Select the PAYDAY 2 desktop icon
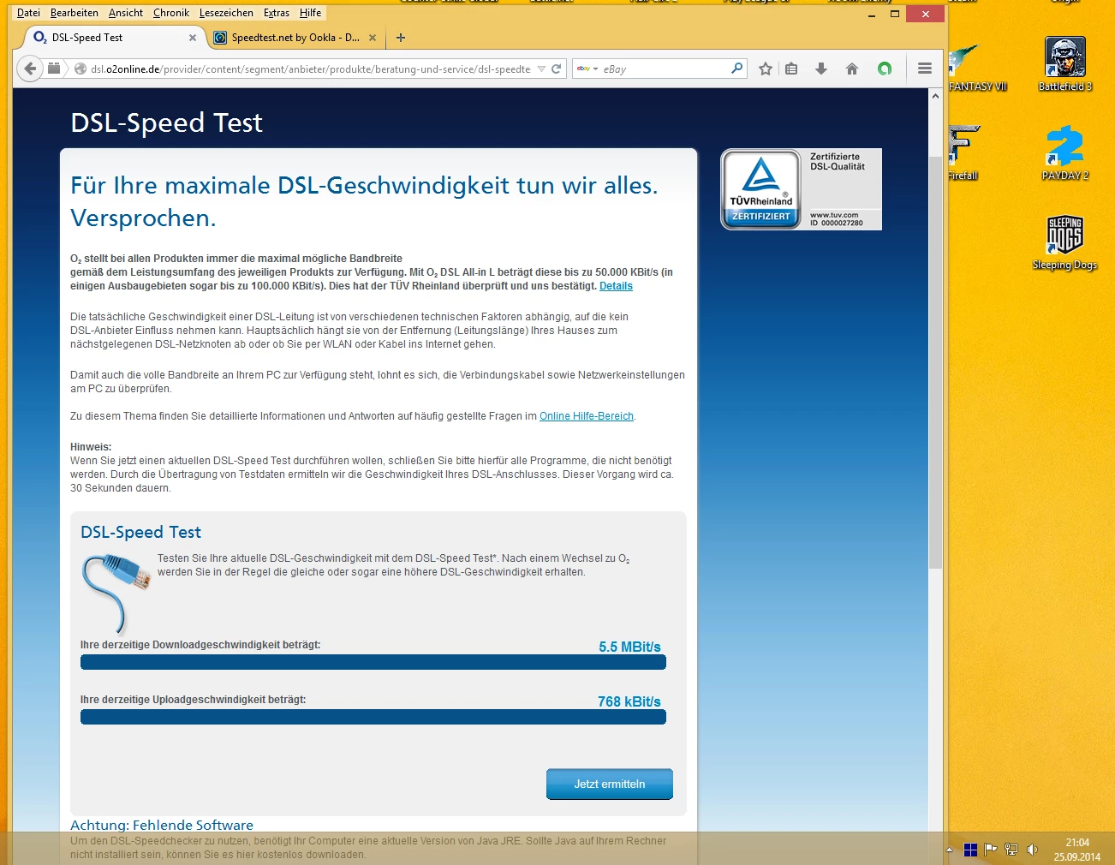Screen dimensions: 1115x865 point(1065,153)
